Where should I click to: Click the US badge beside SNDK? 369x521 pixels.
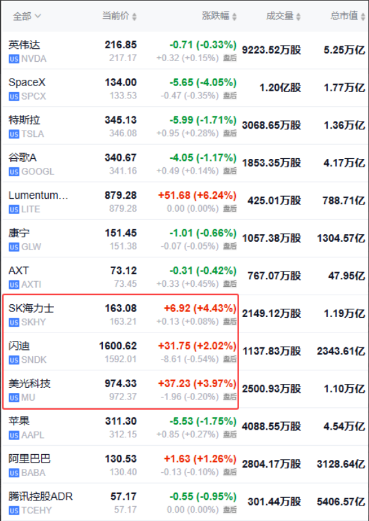pos(14,360)
